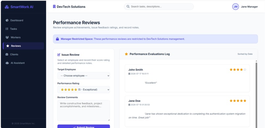Click the Jane Manager profile name
Screen dimensions: 265x128
(249, 7)
